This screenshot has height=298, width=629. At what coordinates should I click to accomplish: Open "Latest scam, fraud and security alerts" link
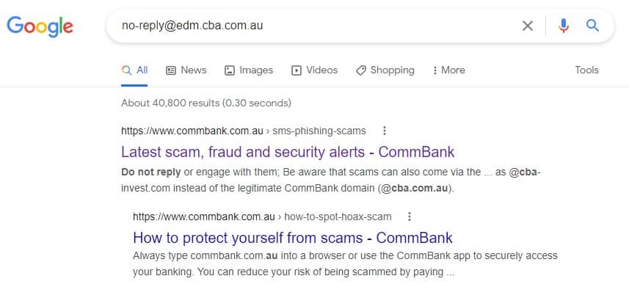pos(288,152)
